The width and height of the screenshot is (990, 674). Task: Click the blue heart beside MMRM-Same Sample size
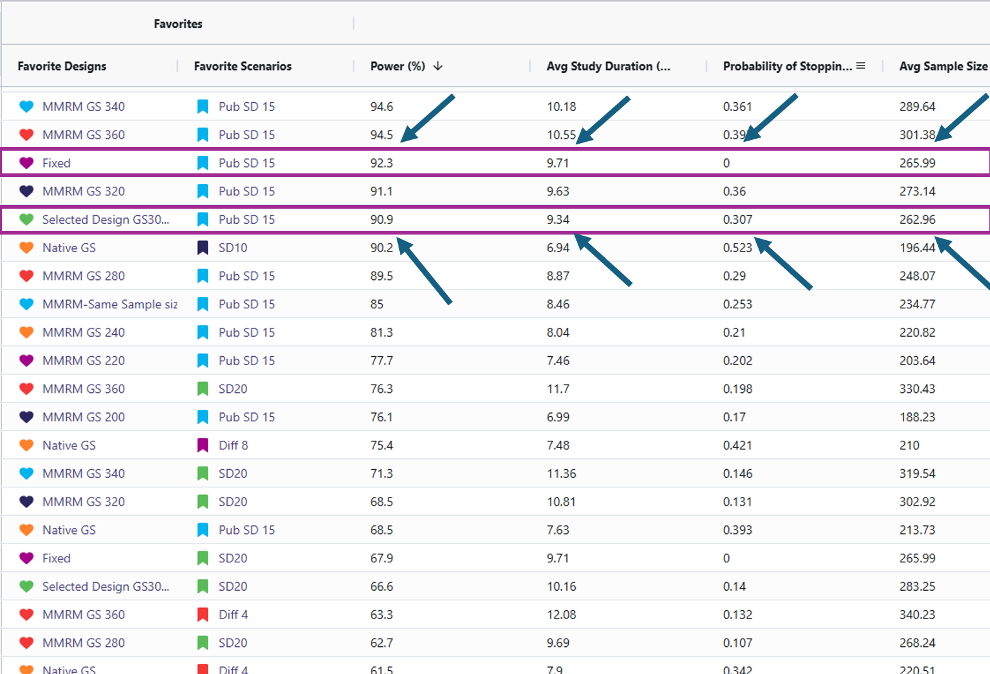pos(26,304)
